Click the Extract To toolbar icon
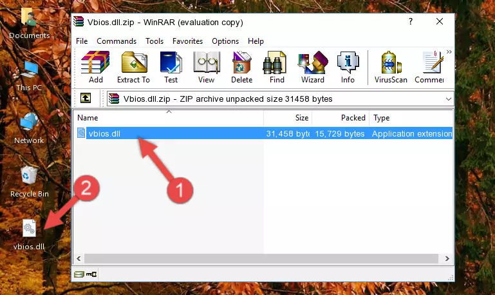This screenshot has height=295, width=495. click(133, 67)
